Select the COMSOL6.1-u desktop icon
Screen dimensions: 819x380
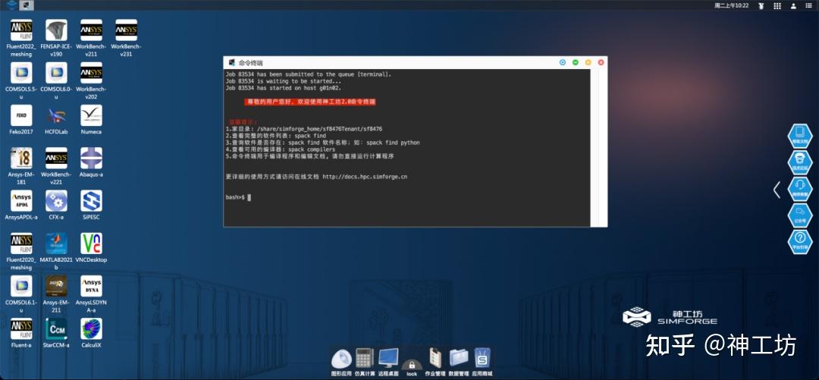coord(21,286)
